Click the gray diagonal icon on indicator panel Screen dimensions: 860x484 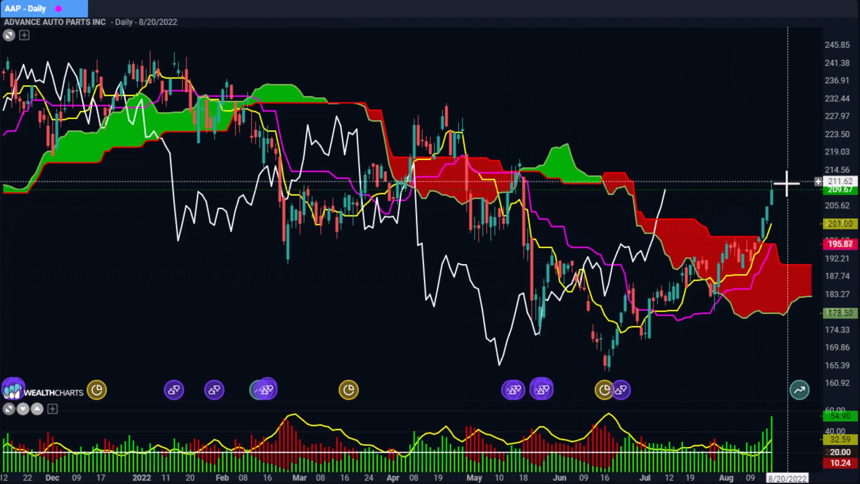[9, 409]
